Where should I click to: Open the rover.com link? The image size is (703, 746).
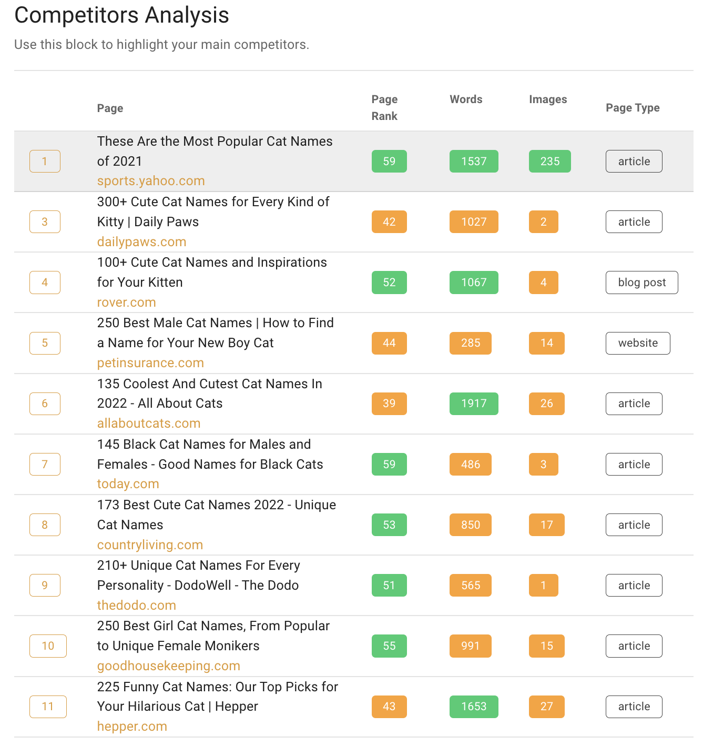coord(126,302)
